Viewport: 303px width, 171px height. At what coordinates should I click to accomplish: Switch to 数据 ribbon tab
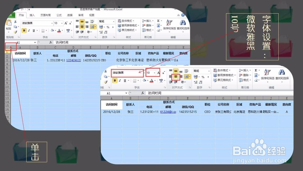70,15
